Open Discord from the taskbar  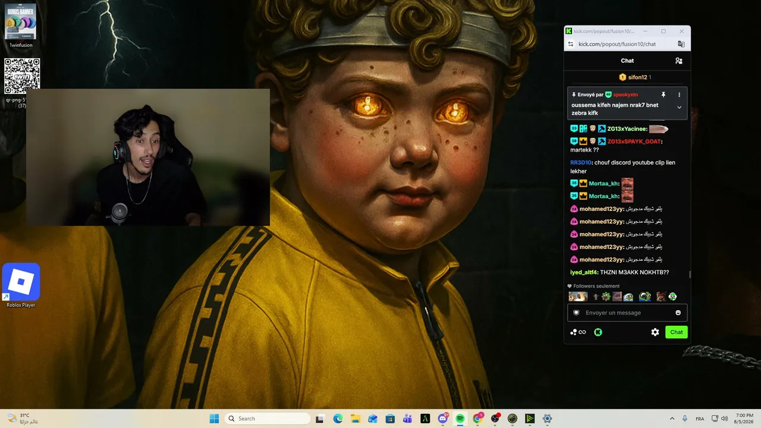pos(442,418)
